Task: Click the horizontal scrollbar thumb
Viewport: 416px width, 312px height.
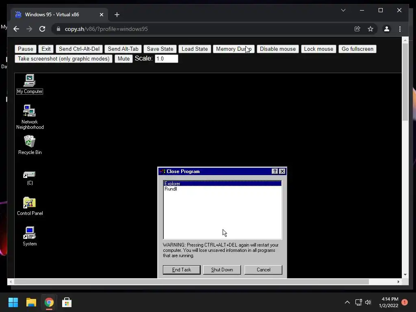Action: (x=191, y=282)
